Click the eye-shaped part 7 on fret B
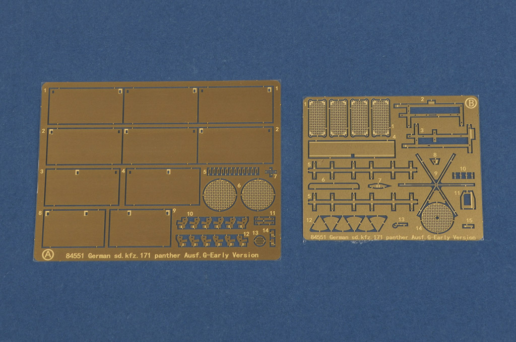 point(379,186)
